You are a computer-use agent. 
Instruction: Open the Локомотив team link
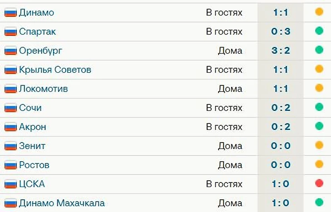[44, 89]
